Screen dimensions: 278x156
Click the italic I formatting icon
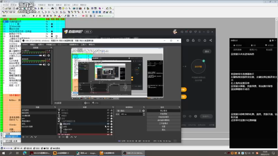tap(37, 16)
